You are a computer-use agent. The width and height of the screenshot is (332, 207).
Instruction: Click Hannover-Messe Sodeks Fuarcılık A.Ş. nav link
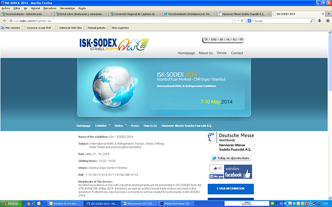[187, 126]
